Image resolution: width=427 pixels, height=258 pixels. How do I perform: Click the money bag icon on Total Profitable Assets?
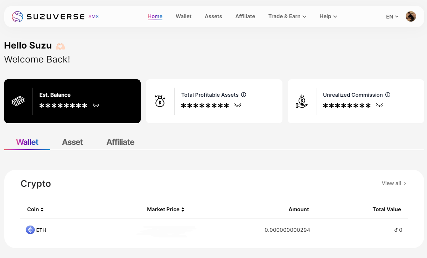point(160,101)
